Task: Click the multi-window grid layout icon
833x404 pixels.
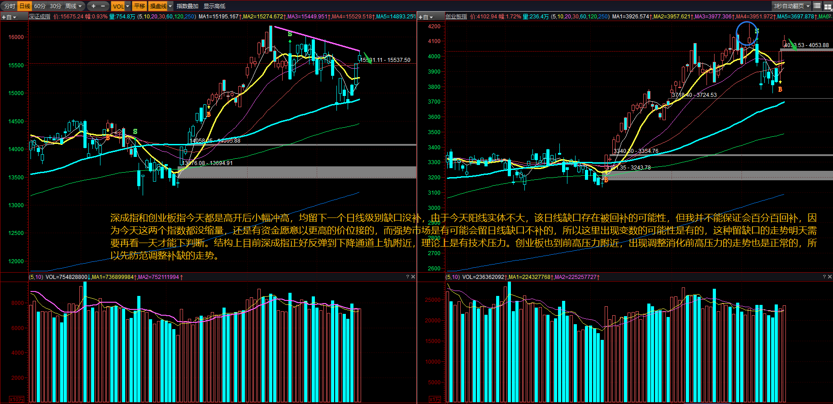Action: 828,6
